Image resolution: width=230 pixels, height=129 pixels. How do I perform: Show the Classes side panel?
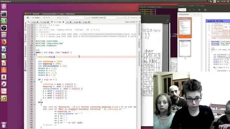click(x=26, y=26)
